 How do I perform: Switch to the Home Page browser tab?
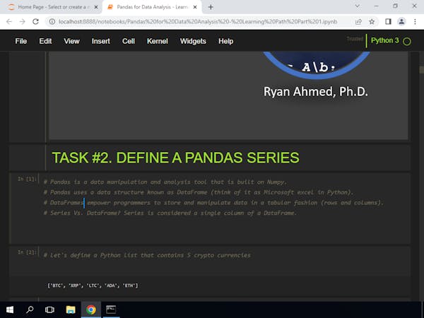point(52,7)
